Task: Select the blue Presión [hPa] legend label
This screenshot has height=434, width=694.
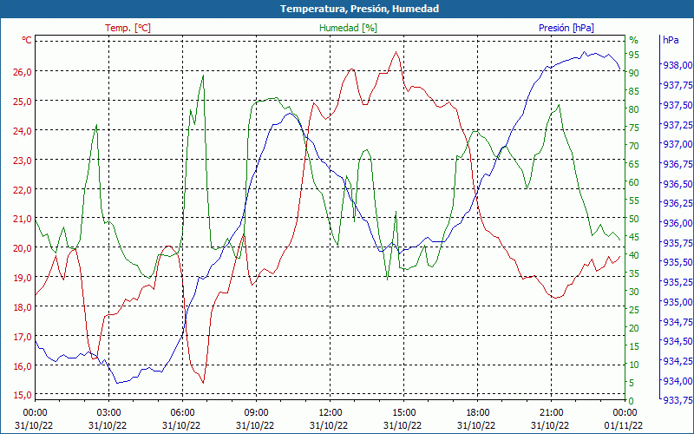Action: coord(566,28)
